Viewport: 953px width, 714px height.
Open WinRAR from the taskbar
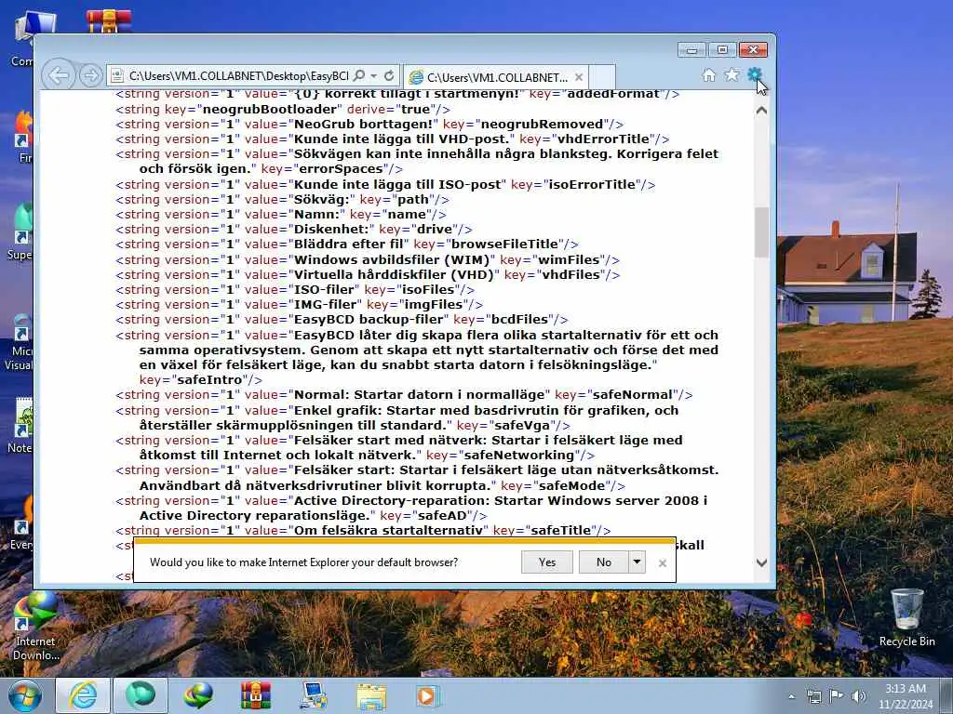point(255,695)
